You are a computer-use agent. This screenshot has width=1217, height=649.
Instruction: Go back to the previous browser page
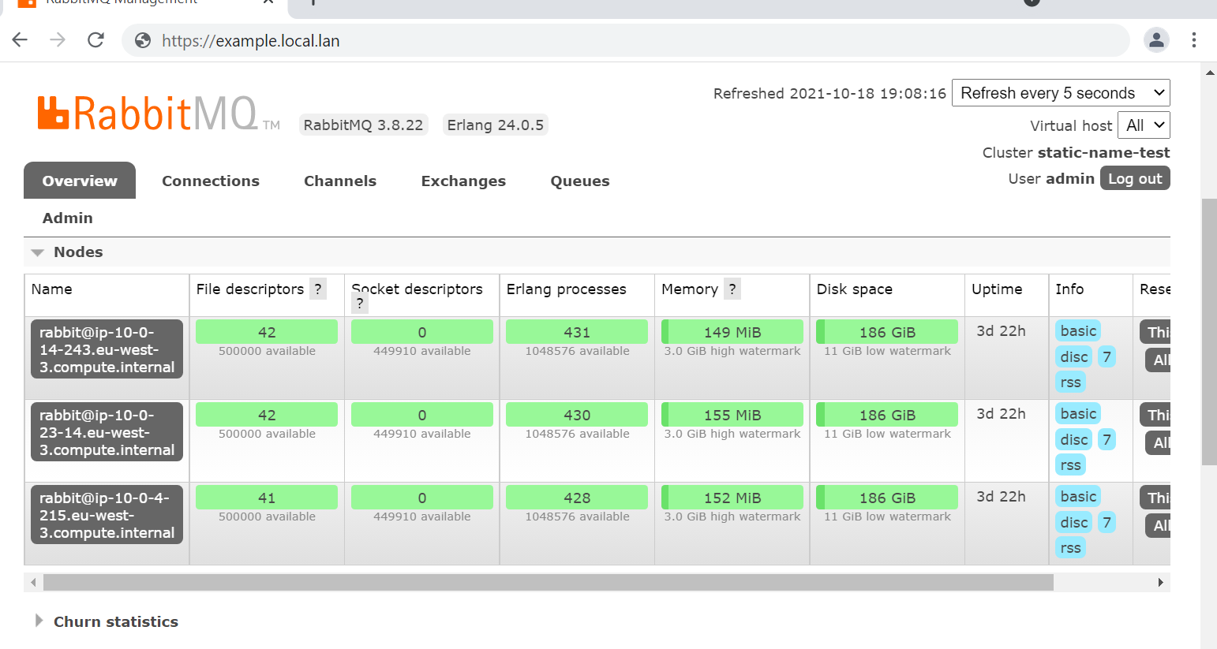(21, 40)
